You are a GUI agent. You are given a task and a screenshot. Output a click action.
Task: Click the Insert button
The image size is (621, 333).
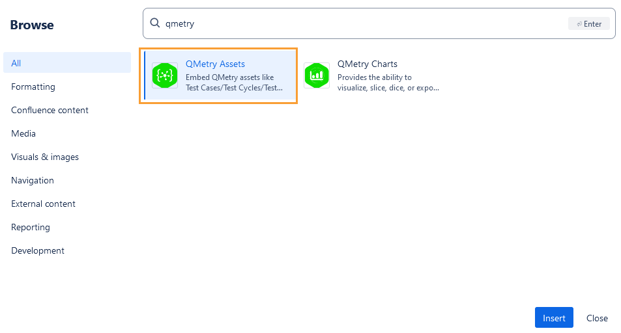554,317
